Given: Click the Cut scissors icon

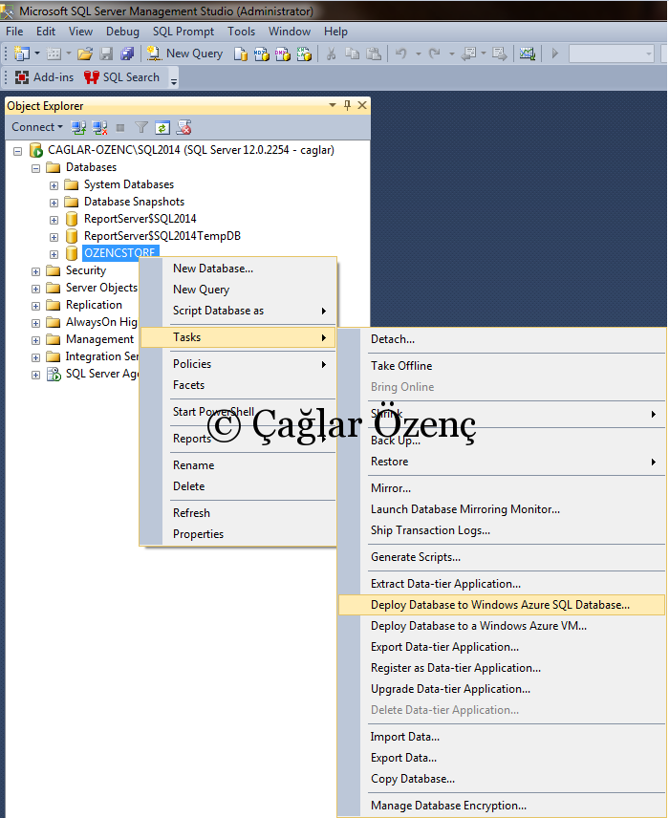Looking at the screenshot, I should point(331,54).
